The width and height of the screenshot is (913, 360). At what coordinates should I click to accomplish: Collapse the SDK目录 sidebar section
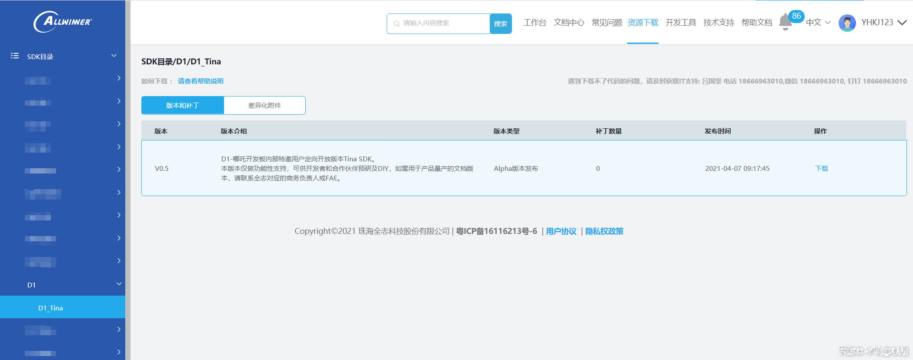tap(114, 56)
